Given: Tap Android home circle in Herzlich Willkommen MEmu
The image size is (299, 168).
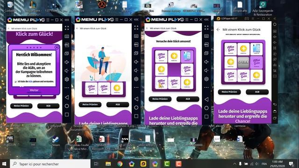Looking at the screenshot, I should coord(67,106).
